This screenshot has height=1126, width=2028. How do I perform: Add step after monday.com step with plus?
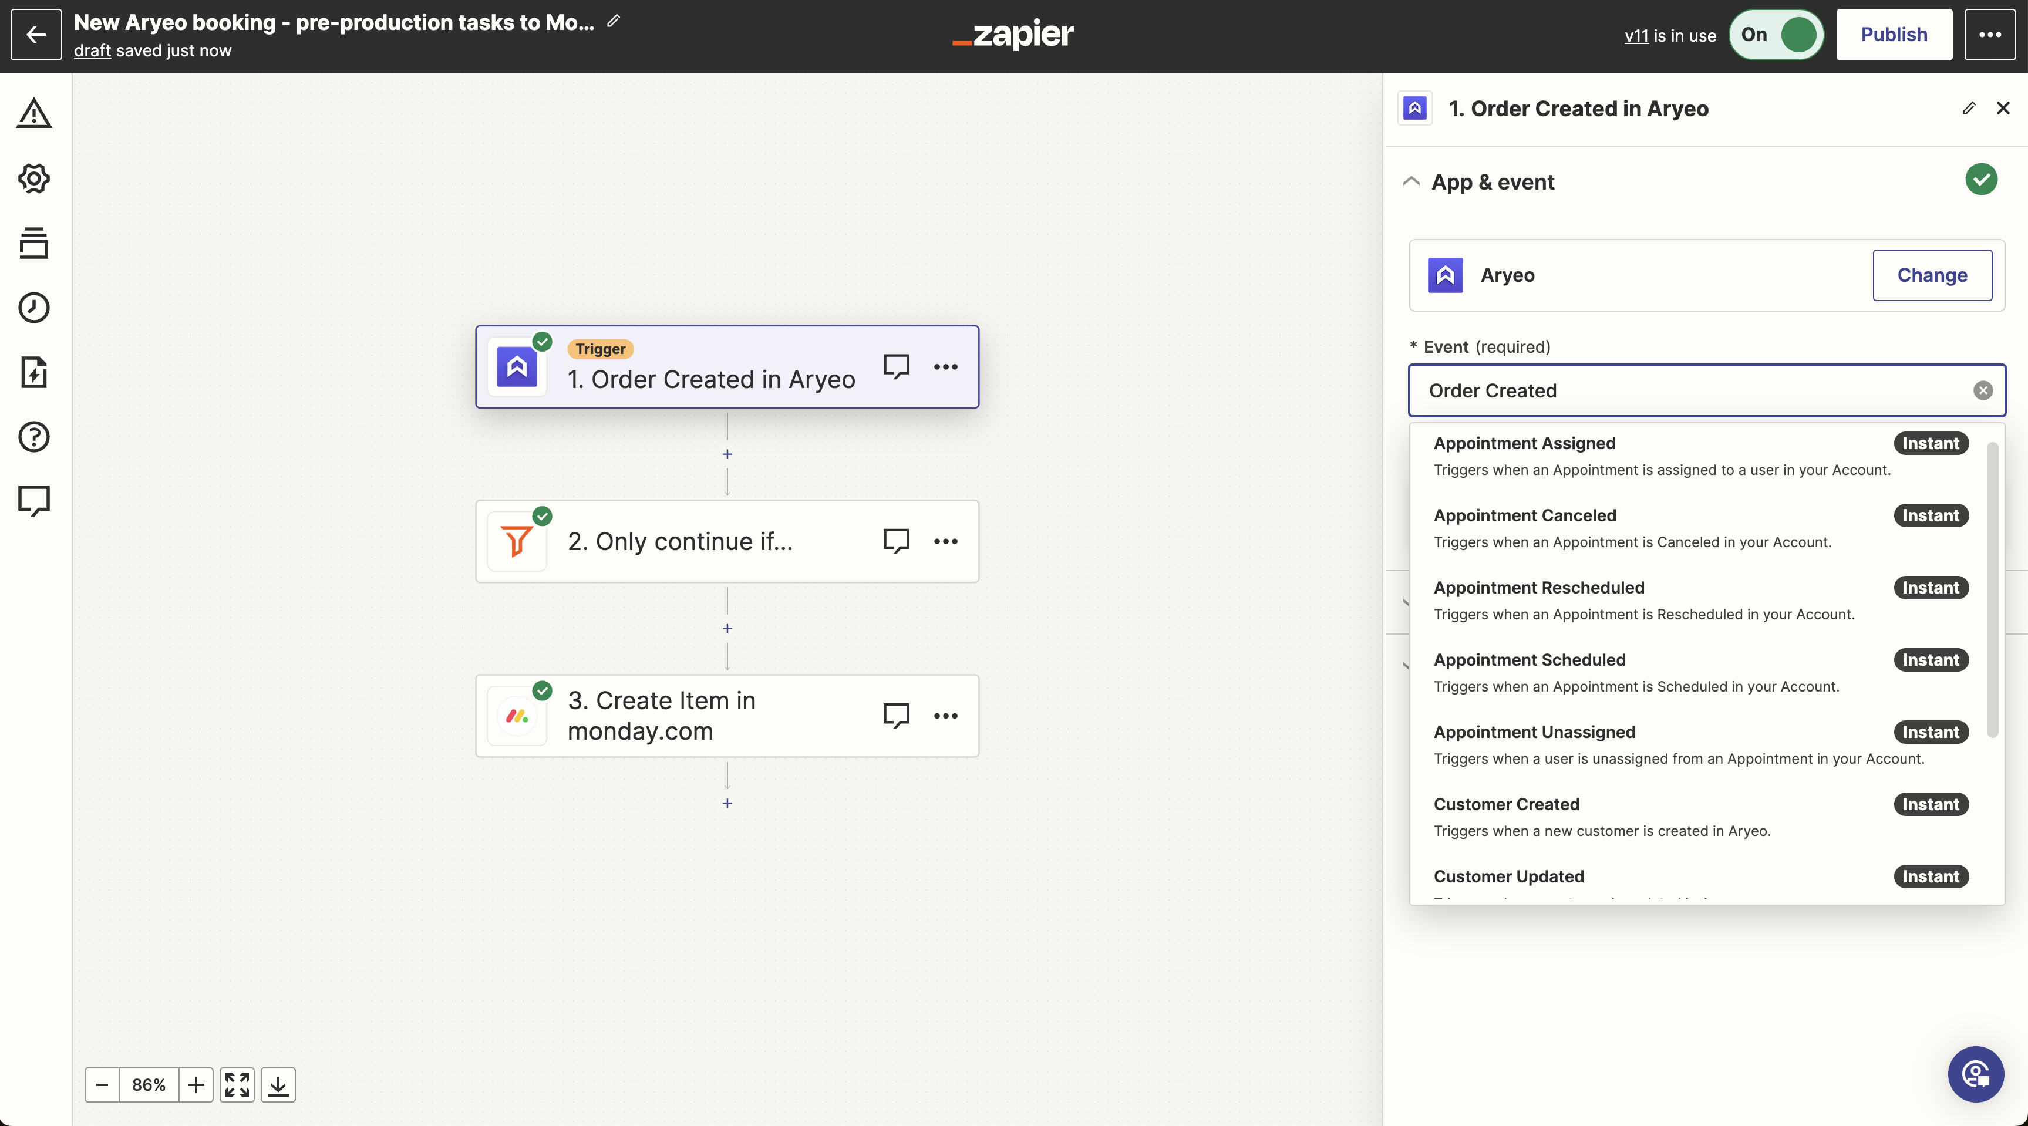point(727,803)
